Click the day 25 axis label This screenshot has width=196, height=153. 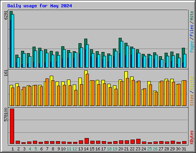(149, 149)
